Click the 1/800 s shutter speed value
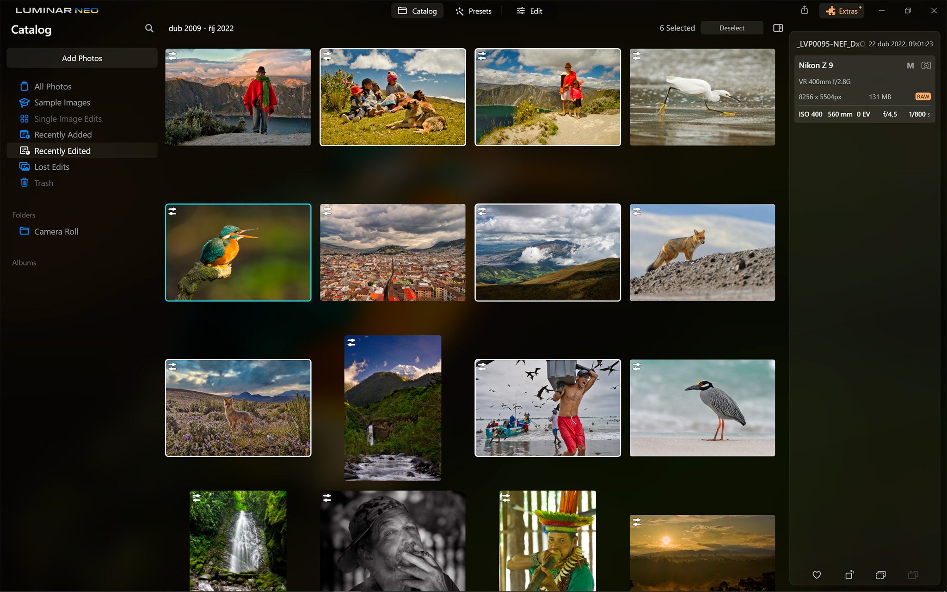Screen dimensions: 947x592 click(919, 114)
